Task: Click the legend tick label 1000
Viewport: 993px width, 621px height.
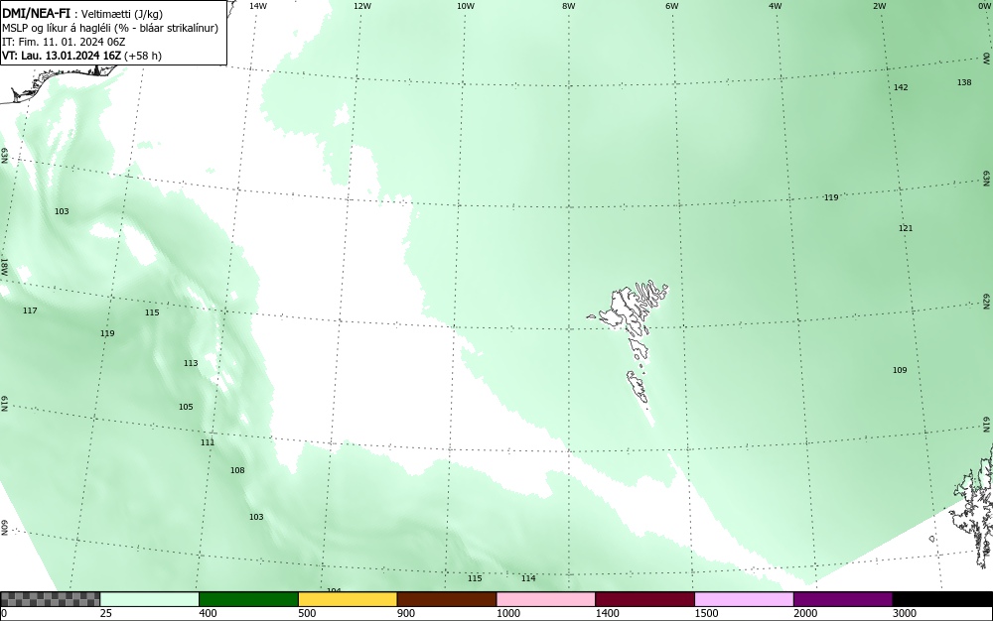Action: (x=507, y=613)
